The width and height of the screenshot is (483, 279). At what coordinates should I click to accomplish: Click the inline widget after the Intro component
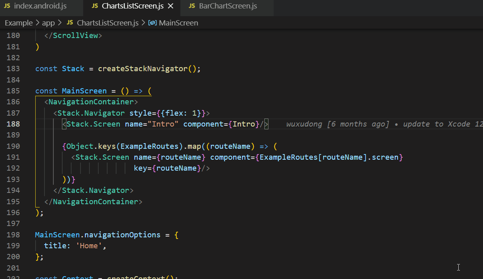tap(266, 124)
